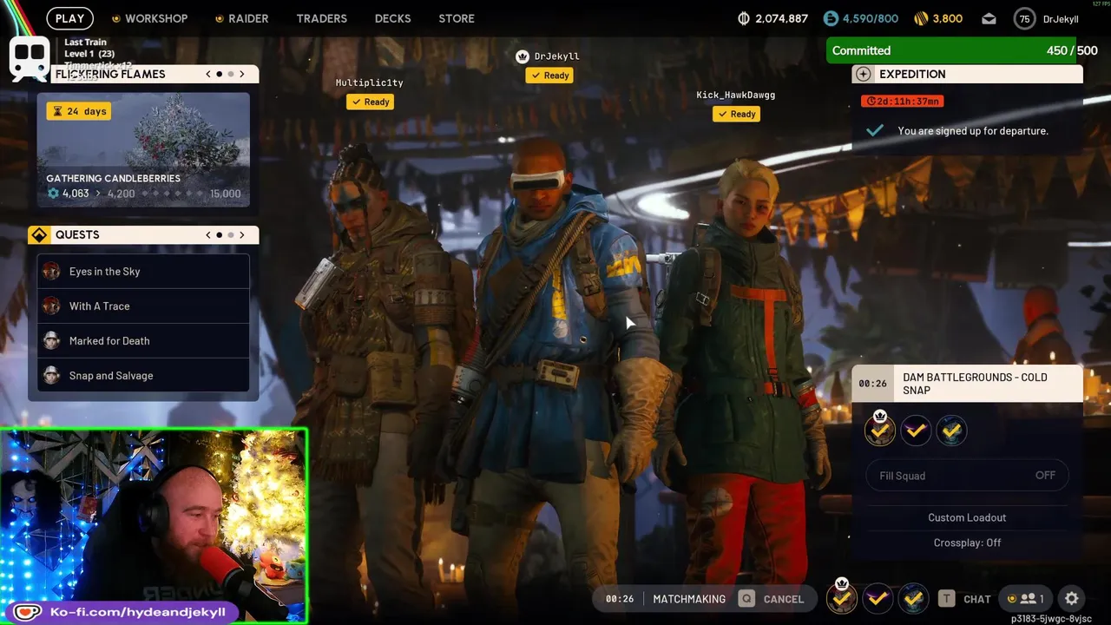Image resolution: width=1111 pixels, height=625 pixels.
Task: Click the Ready check for DrJekyll
Action: [550, 76]
